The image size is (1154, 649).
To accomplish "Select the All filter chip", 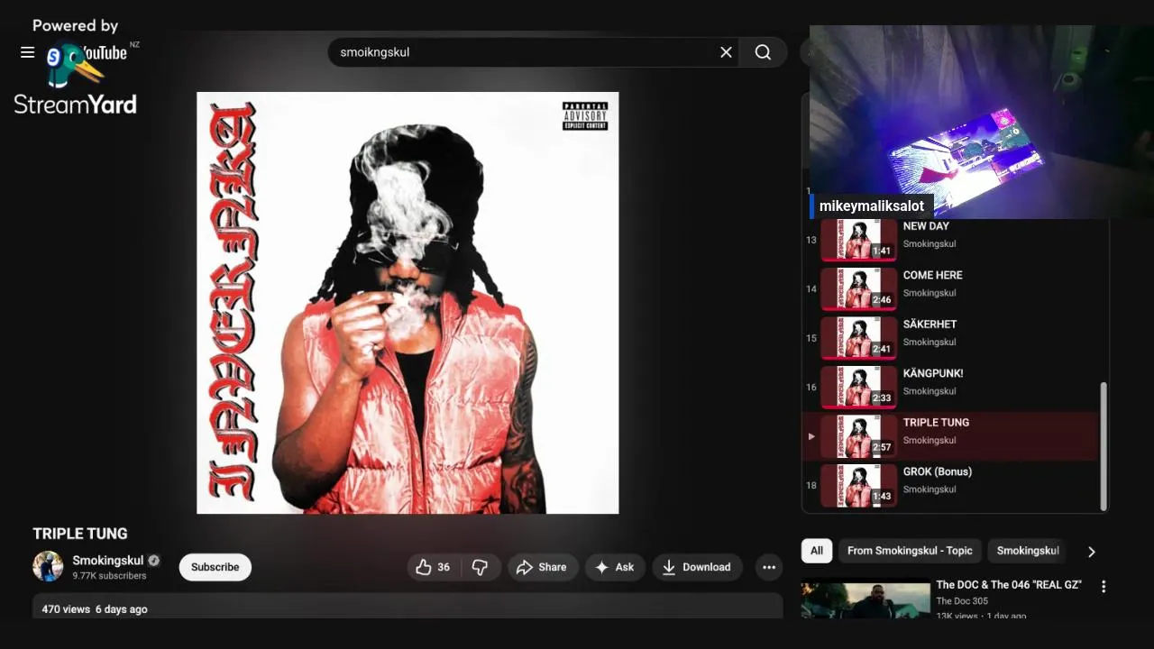I will [x=817, y=551].
